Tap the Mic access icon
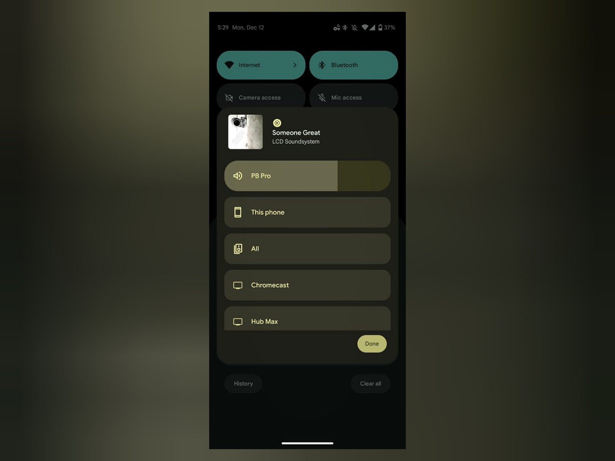 click(322, 97)
